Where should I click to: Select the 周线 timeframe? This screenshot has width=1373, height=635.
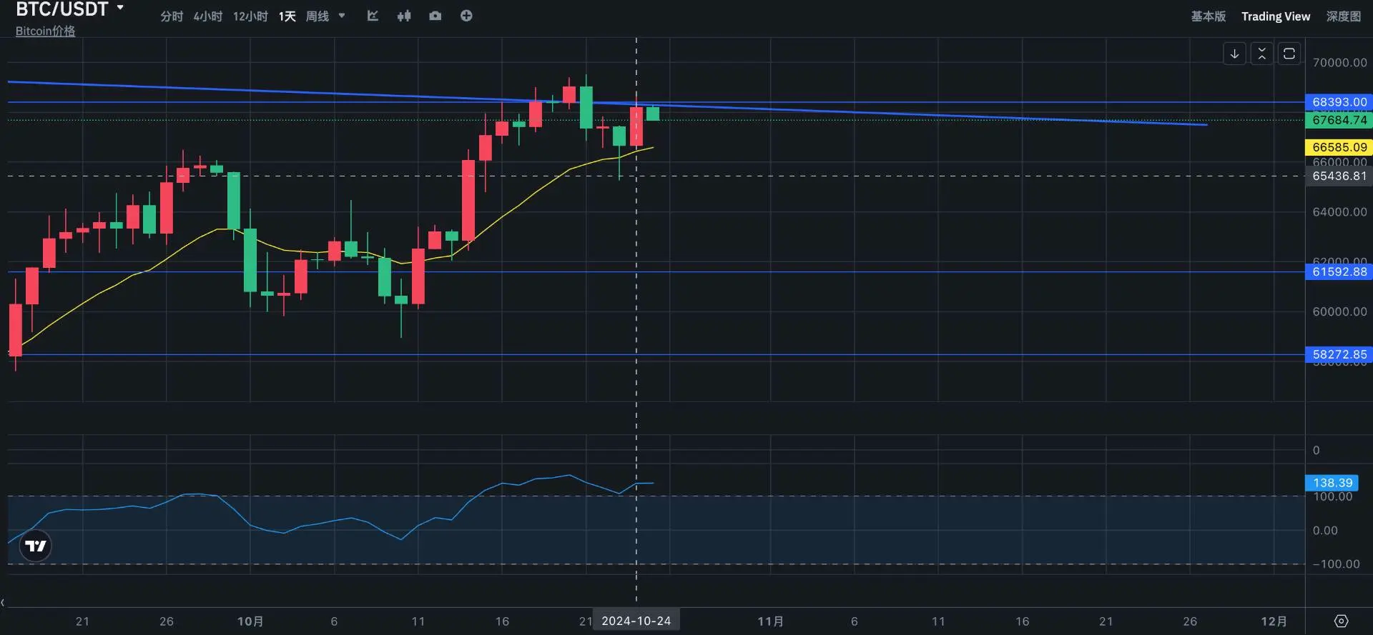click(318, 16)
